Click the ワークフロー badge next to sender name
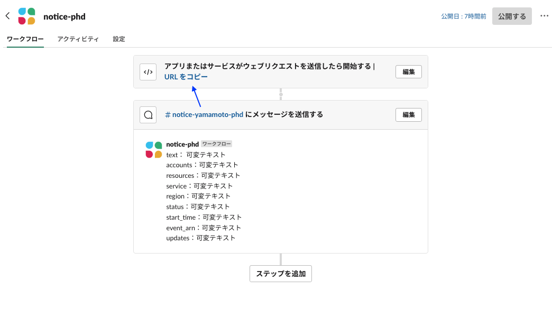 click(x=216, y=144)
